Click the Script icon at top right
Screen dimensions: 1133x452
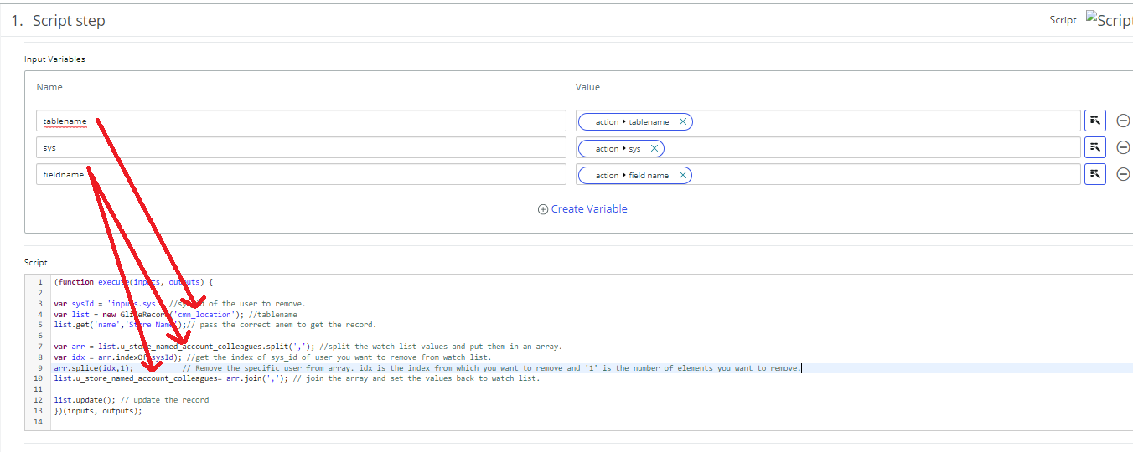(1109, 20)
